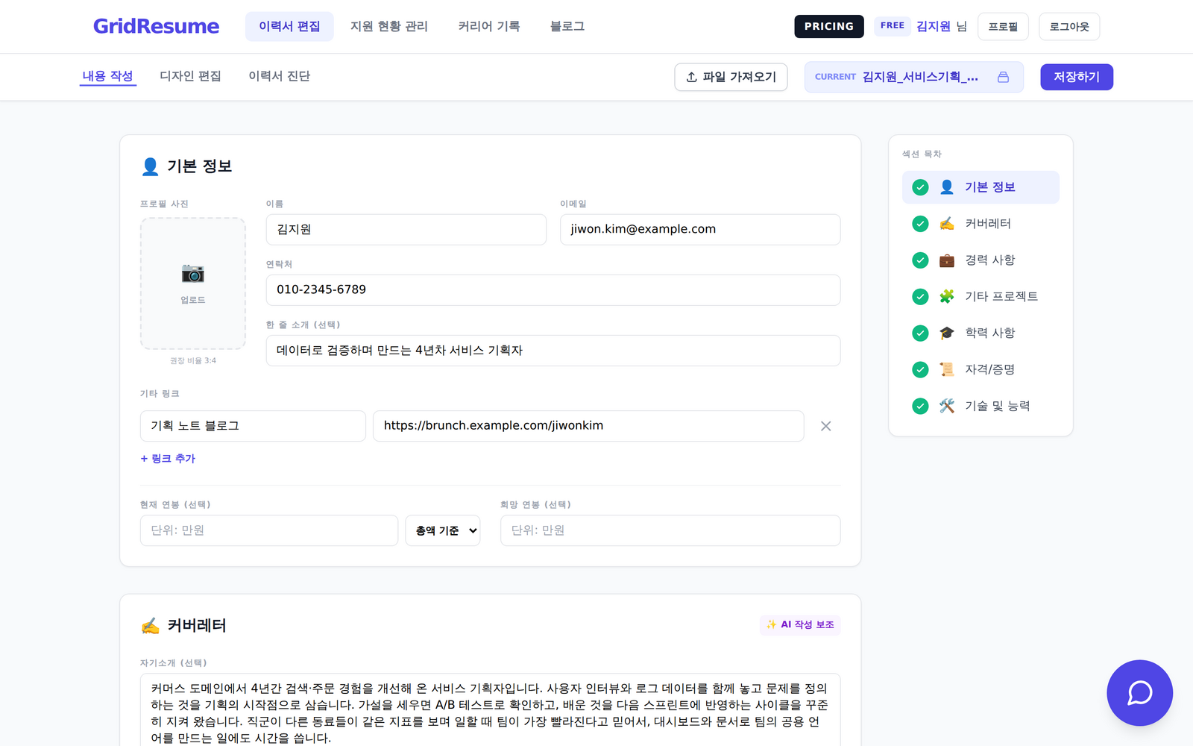The width and height of the screenshot is (1193, 746).
Task: Click the writing hand icon in 커버레터 heading
Action: click(150, 626)
